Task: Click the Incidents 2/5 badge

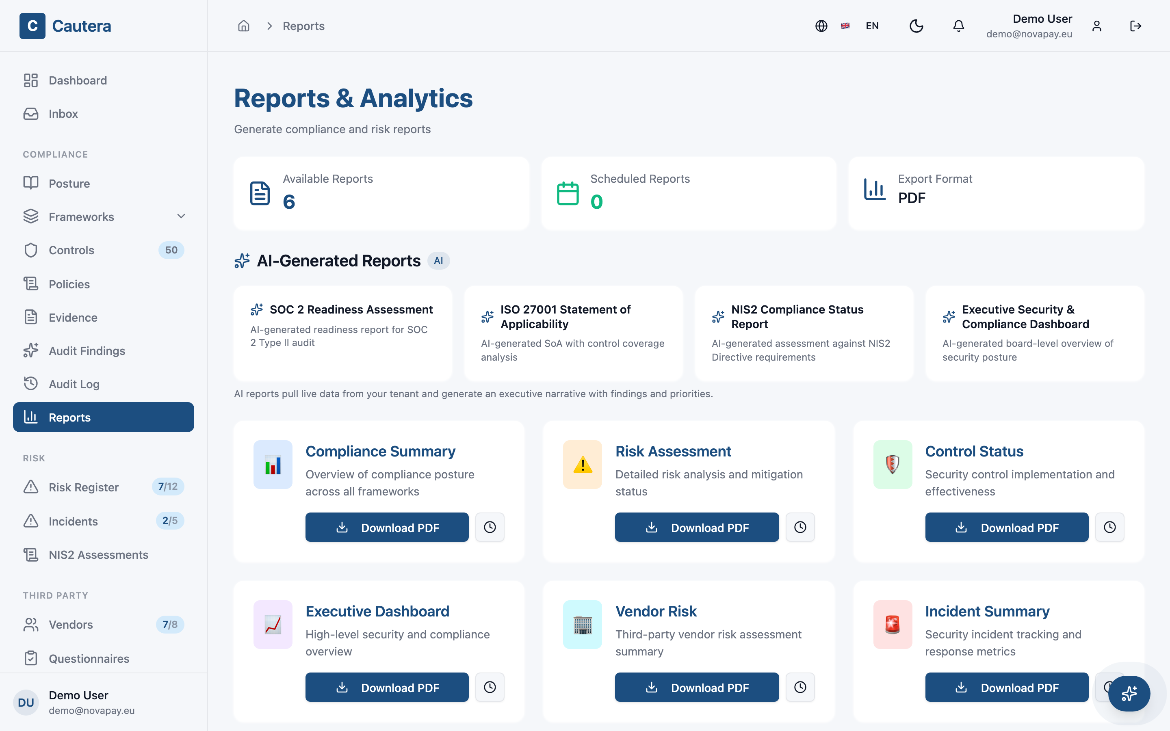Action: pos(170,521)
